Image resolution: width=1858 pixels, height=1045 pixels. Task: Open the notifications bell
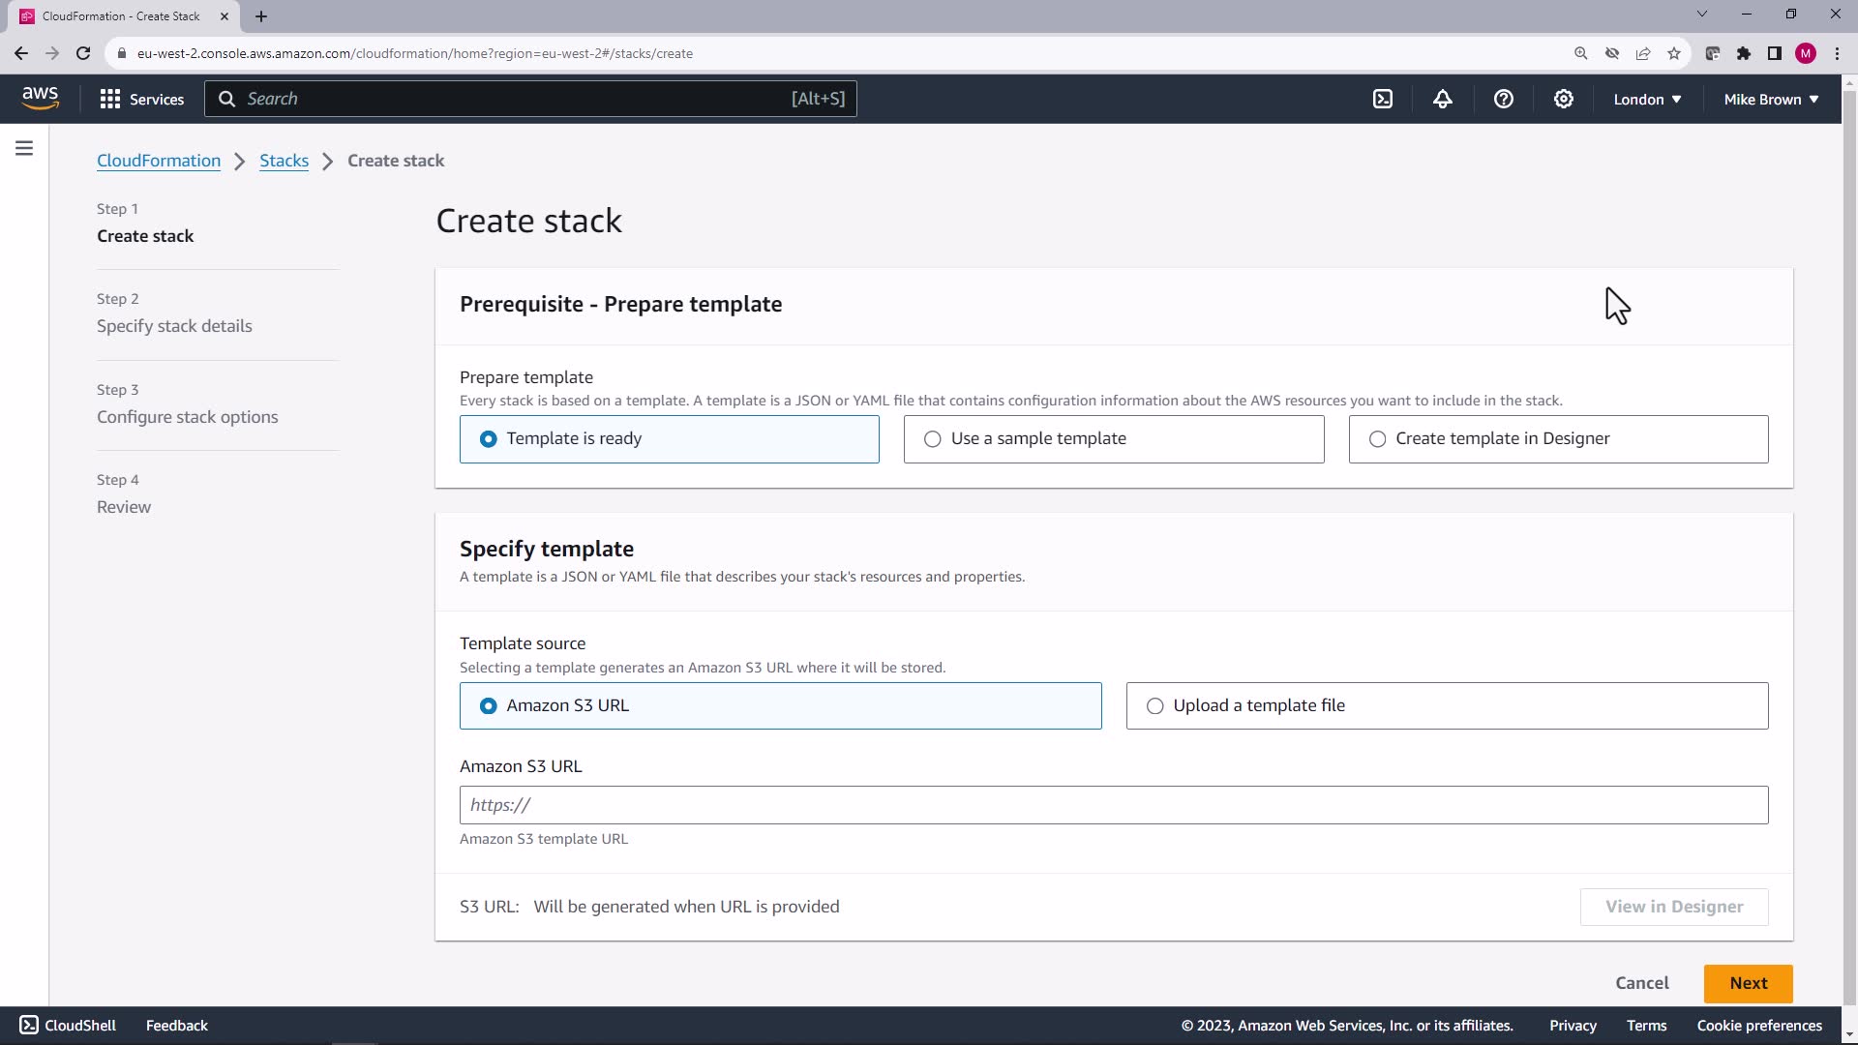tap(1443, 99)
